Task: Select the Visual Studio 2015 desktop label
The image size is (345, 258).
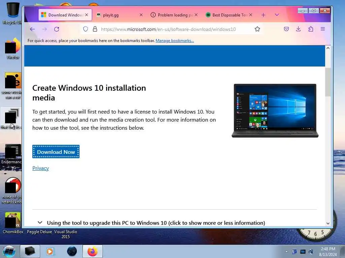Action: 66,234
